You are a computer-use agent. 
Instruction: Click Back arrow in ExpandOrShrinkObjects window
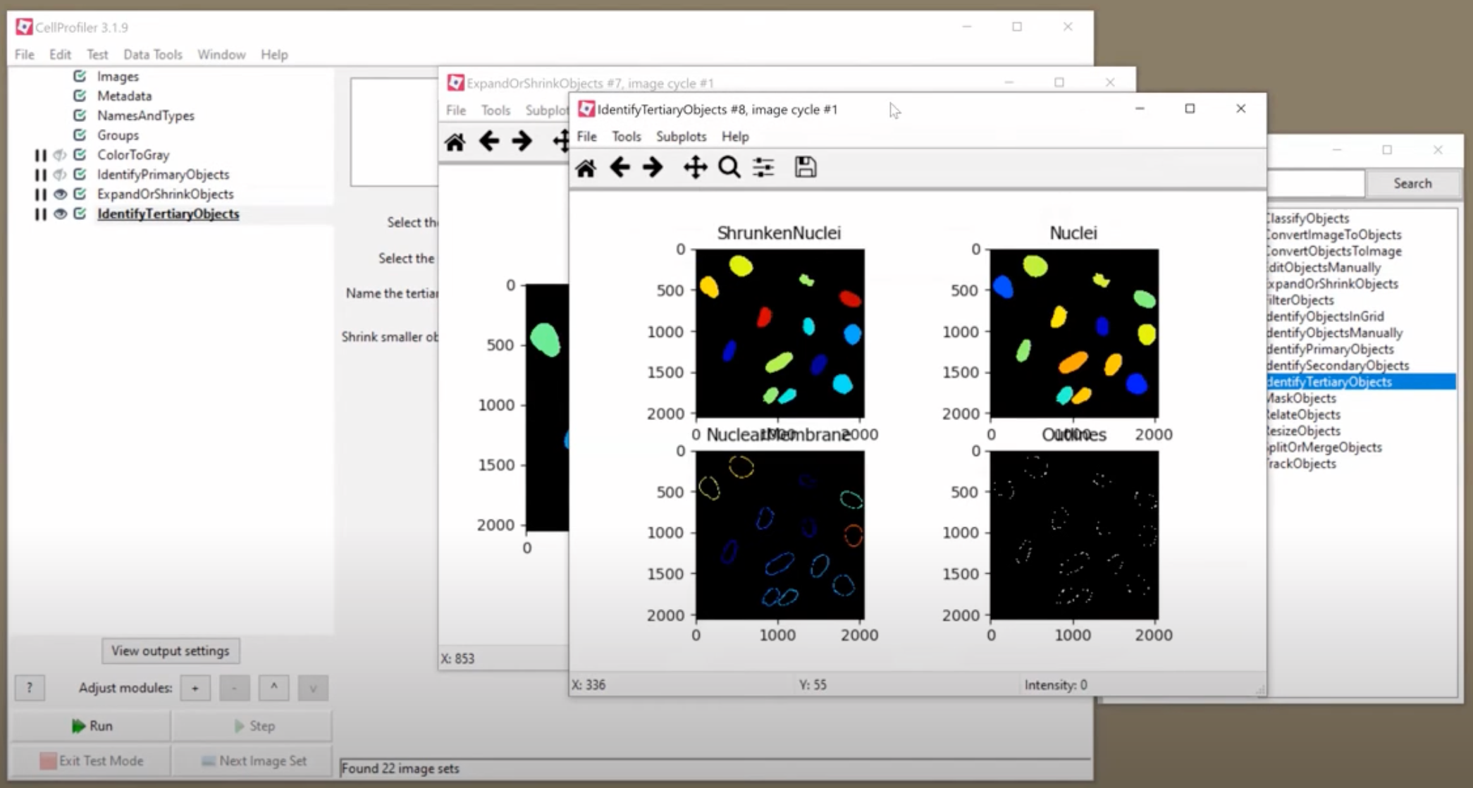coord(488,142)
